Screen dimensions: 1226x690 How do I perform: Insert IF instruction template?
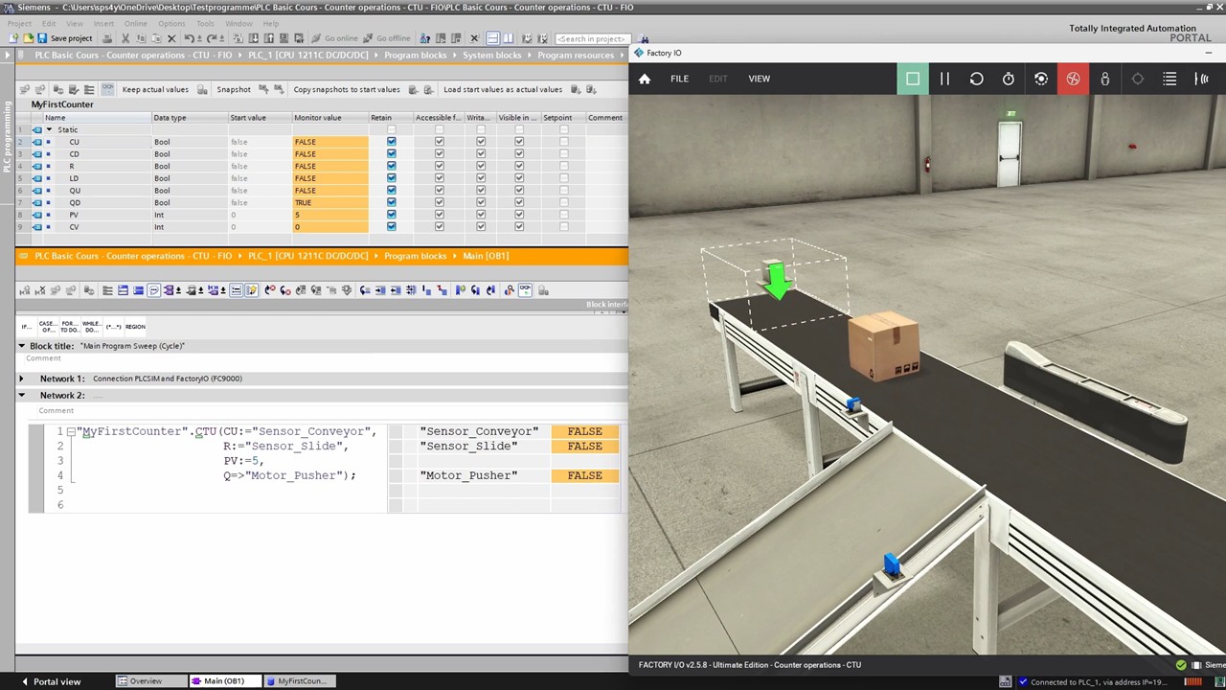26,327
